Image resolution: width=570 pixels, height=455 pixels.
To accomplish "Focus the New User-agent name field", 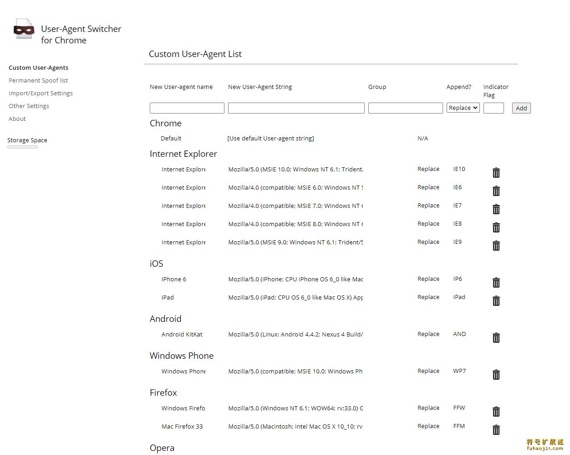I will click(187, 108).
